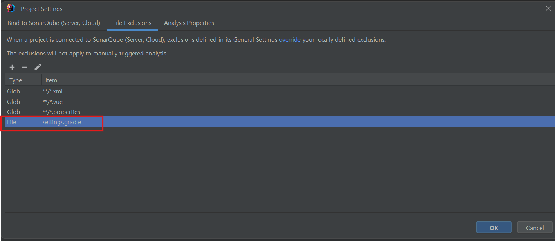Dismiss dialog with Cancel button

click(535, 228)
